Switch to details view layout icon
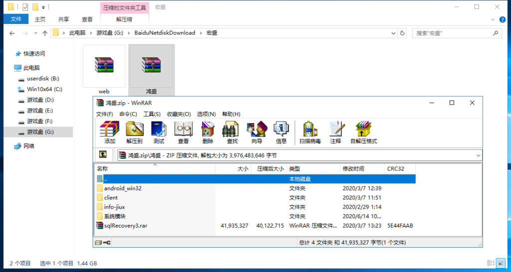The width and height of the screenshot is (511, 272). pyautogui.click(x=491, y=263)
